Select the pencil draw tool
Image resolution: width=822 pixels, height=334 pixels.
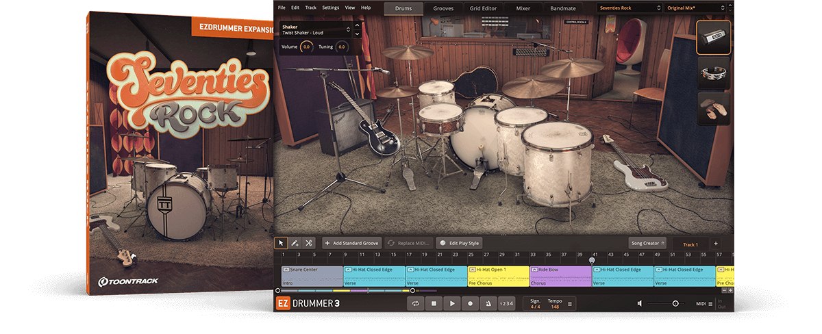pos(295,243)
